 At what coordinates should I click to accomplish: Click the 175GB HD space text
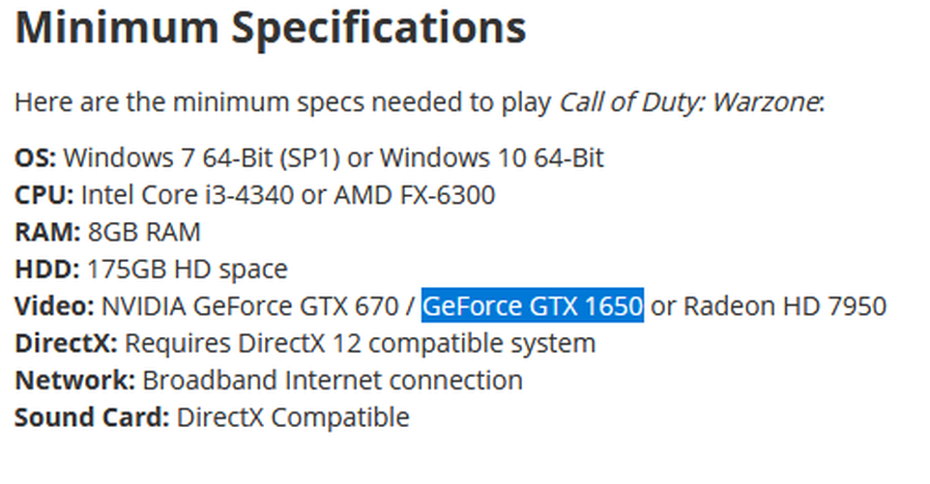tap(188, 269)
